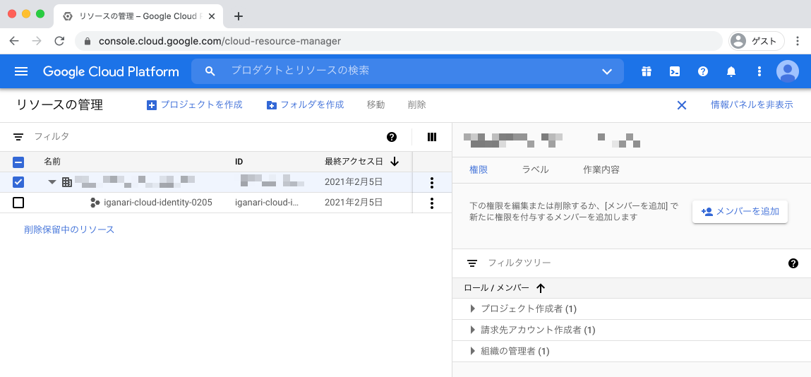The image size is (811, 377).
Task: Close info panel with X icon
Action: click(x=682, y=105)
